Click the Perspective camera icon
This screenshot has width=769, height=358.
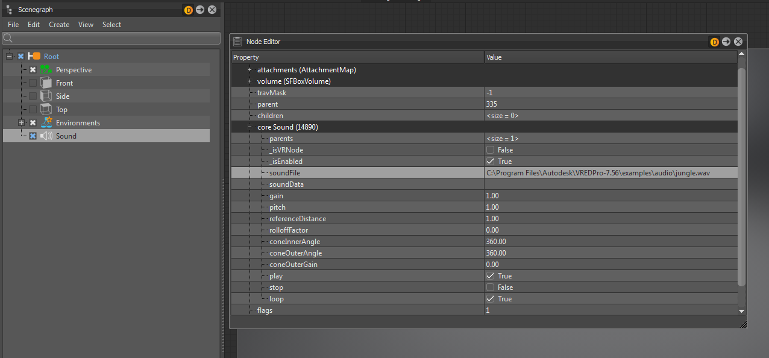pyautogui.click(x=46, y=70)
